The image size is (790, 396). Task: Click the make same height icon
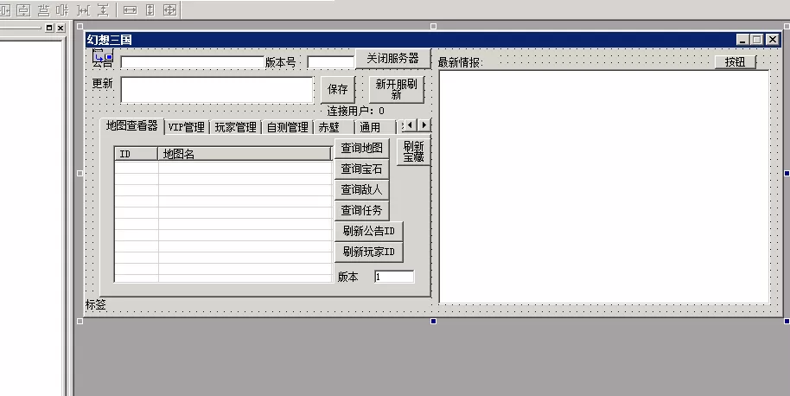click(150, 10)
